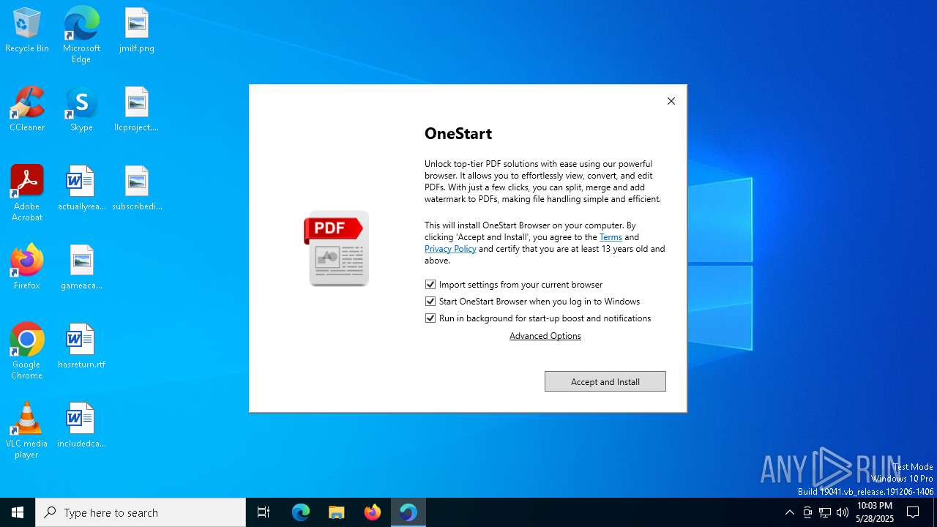The width and height of the screenshot is (937, 527).
Task: Click the network status tray icon
Action: (x=825, y=512)
